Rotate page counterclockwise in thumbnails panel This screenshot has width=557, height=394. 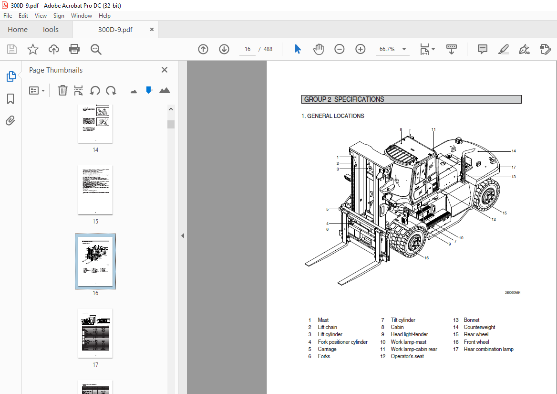pos(95,90)
